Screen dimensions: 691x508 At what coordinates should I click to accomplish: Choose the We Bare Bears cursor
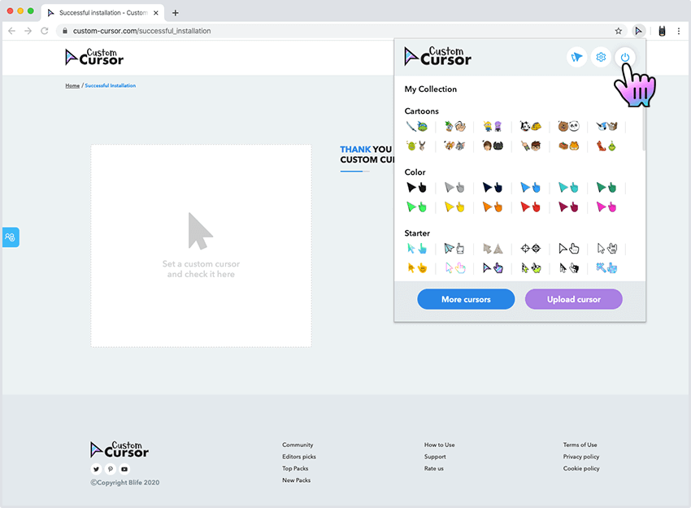[x=568, y=127]
